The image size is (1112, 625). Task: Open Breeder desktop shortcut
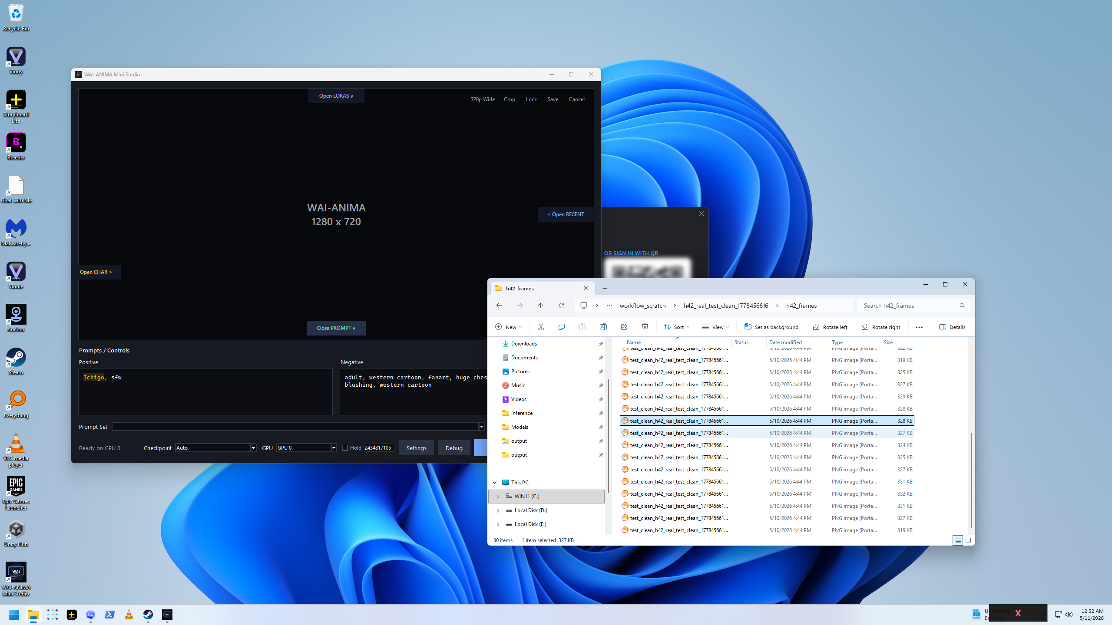[16, 146]
